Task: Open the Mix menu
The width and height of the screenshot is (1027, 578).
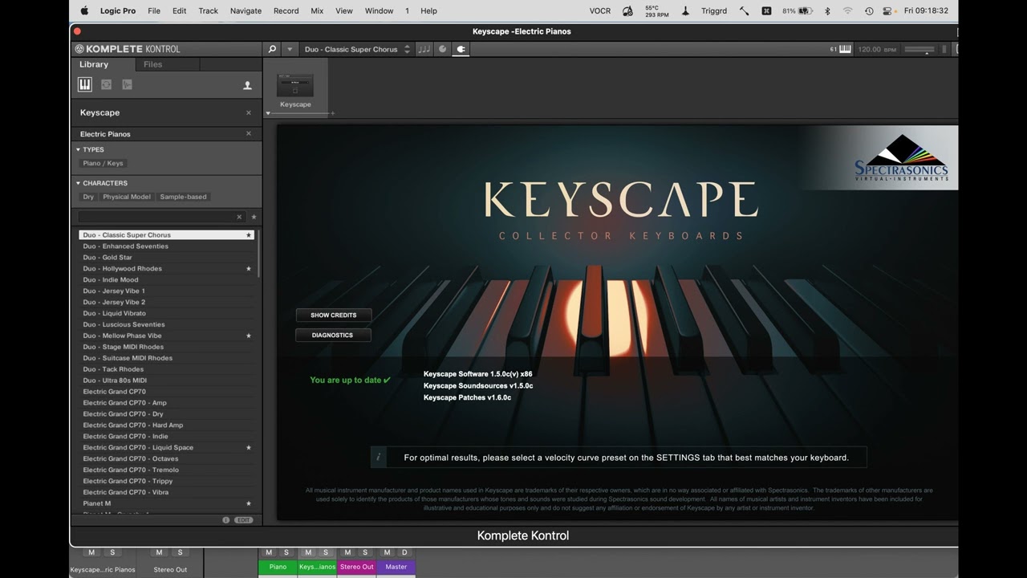Action: (x=317, y=10)
